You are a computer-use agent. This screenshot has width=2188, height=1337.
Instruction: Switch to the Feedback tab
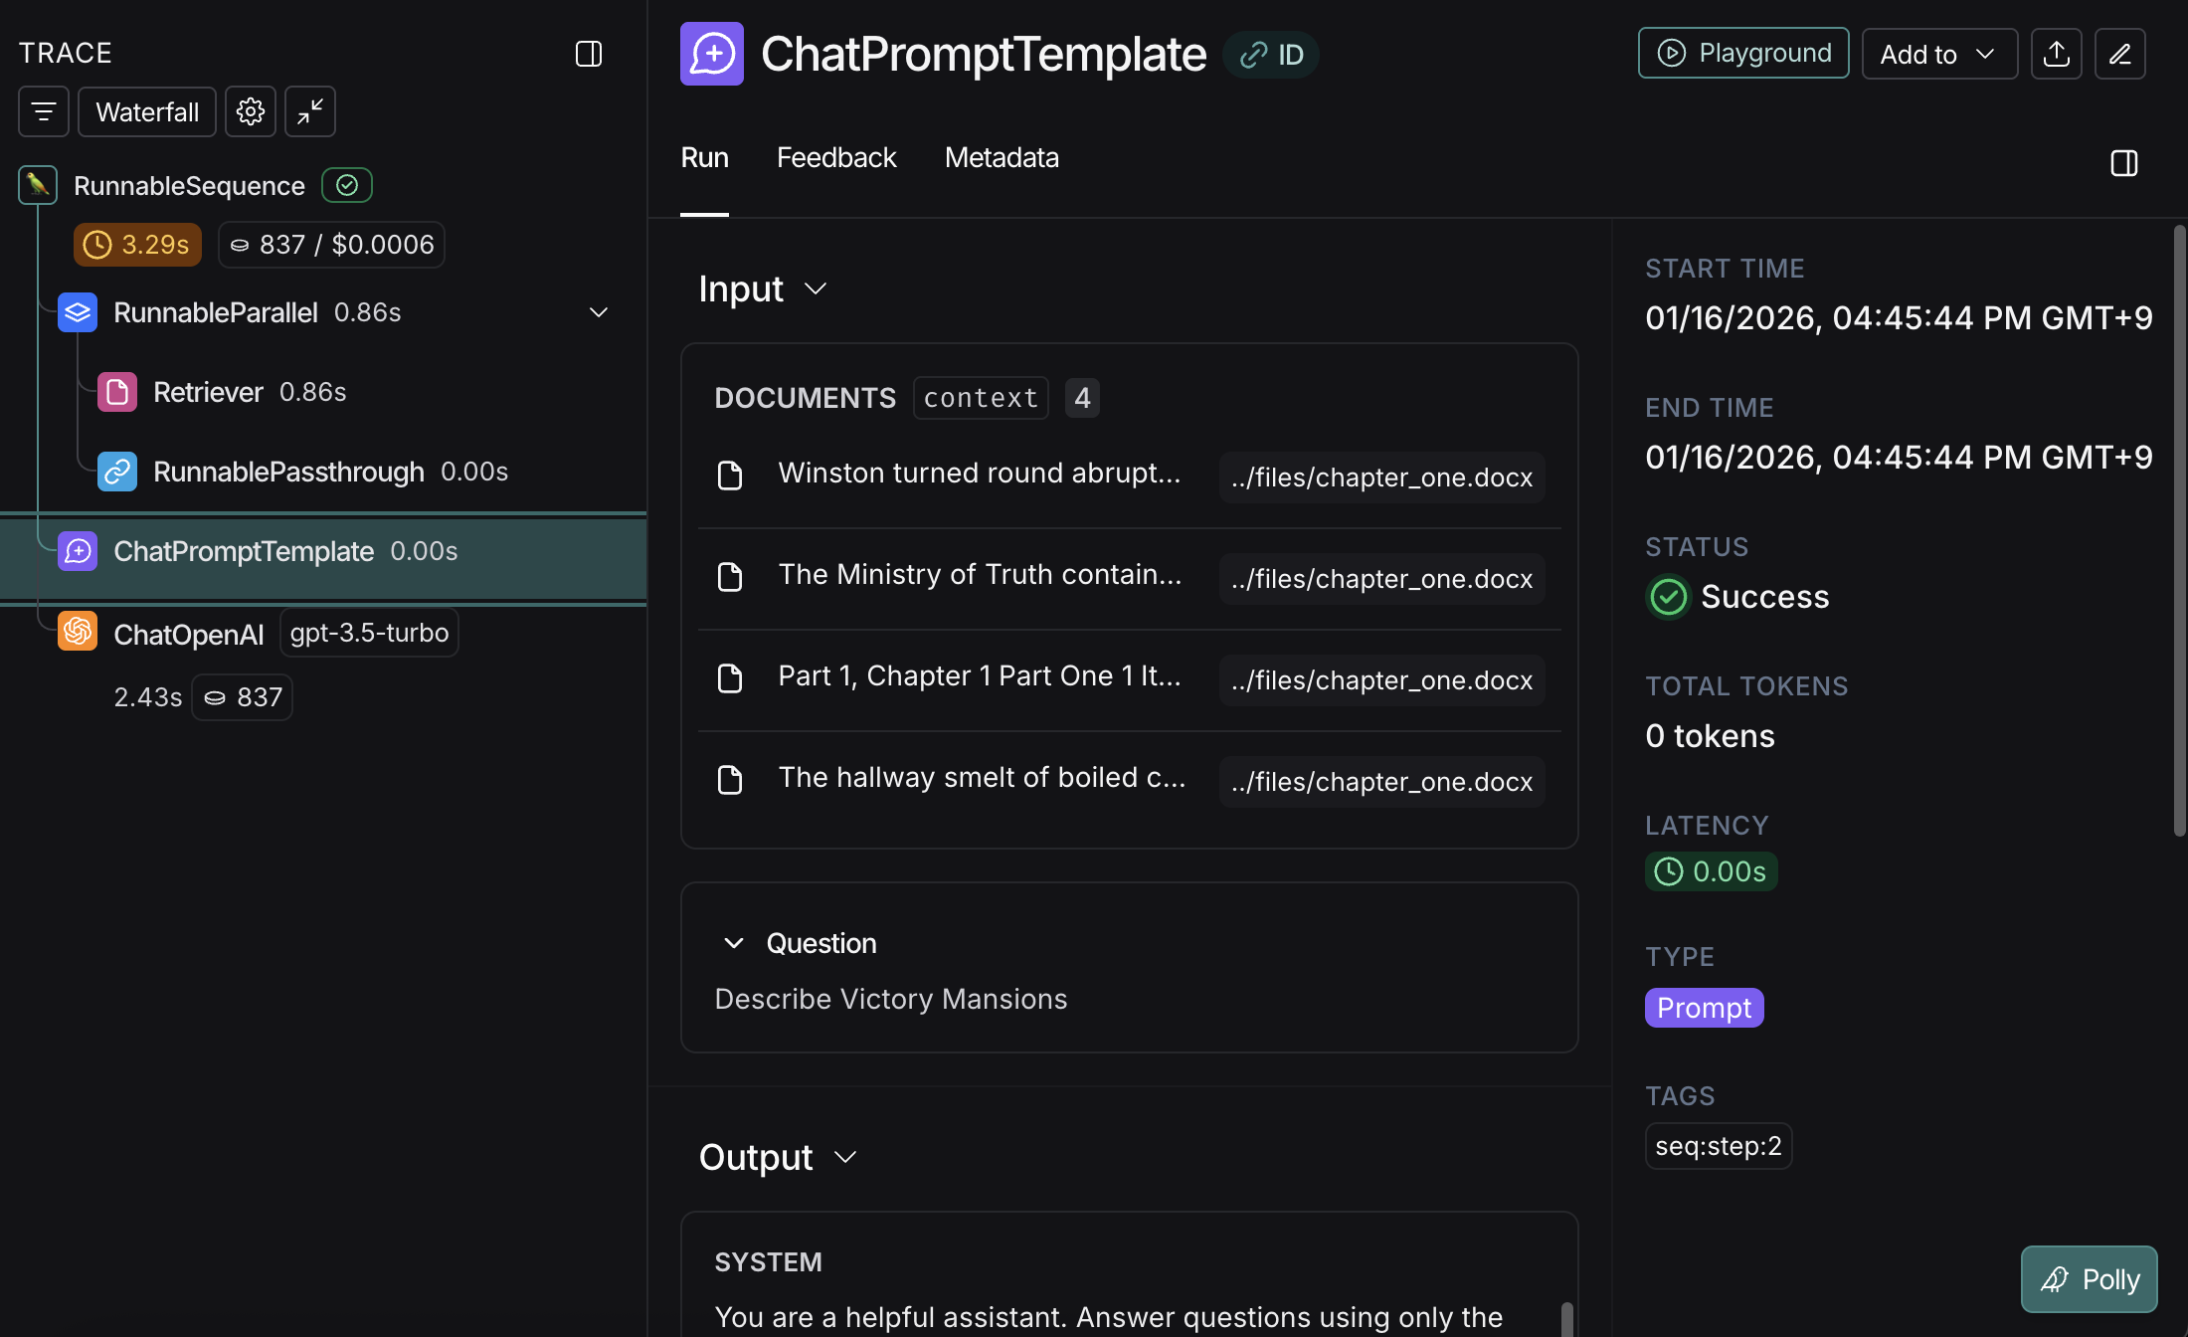(x=835, y=157)
